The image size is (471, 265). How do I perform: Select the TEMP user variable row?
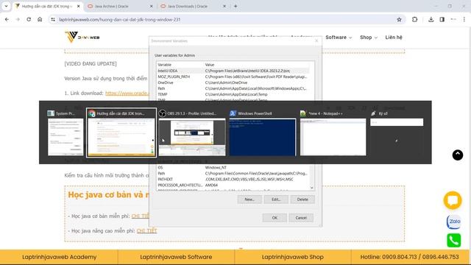point(233,94)
